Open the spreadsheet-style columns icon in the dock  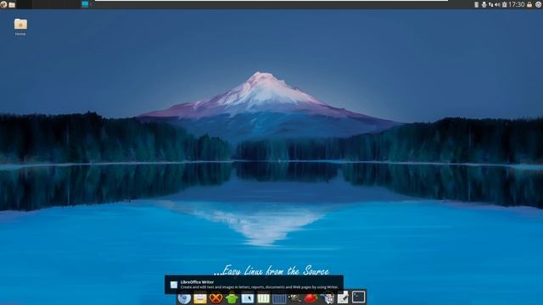pyautogui.click(x=263, y=298)
